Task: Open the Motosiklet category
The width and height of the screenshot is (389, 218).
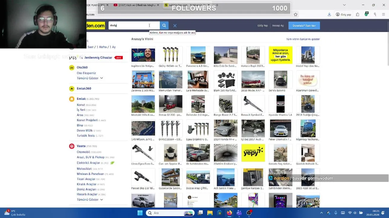Action: [84, 169]
